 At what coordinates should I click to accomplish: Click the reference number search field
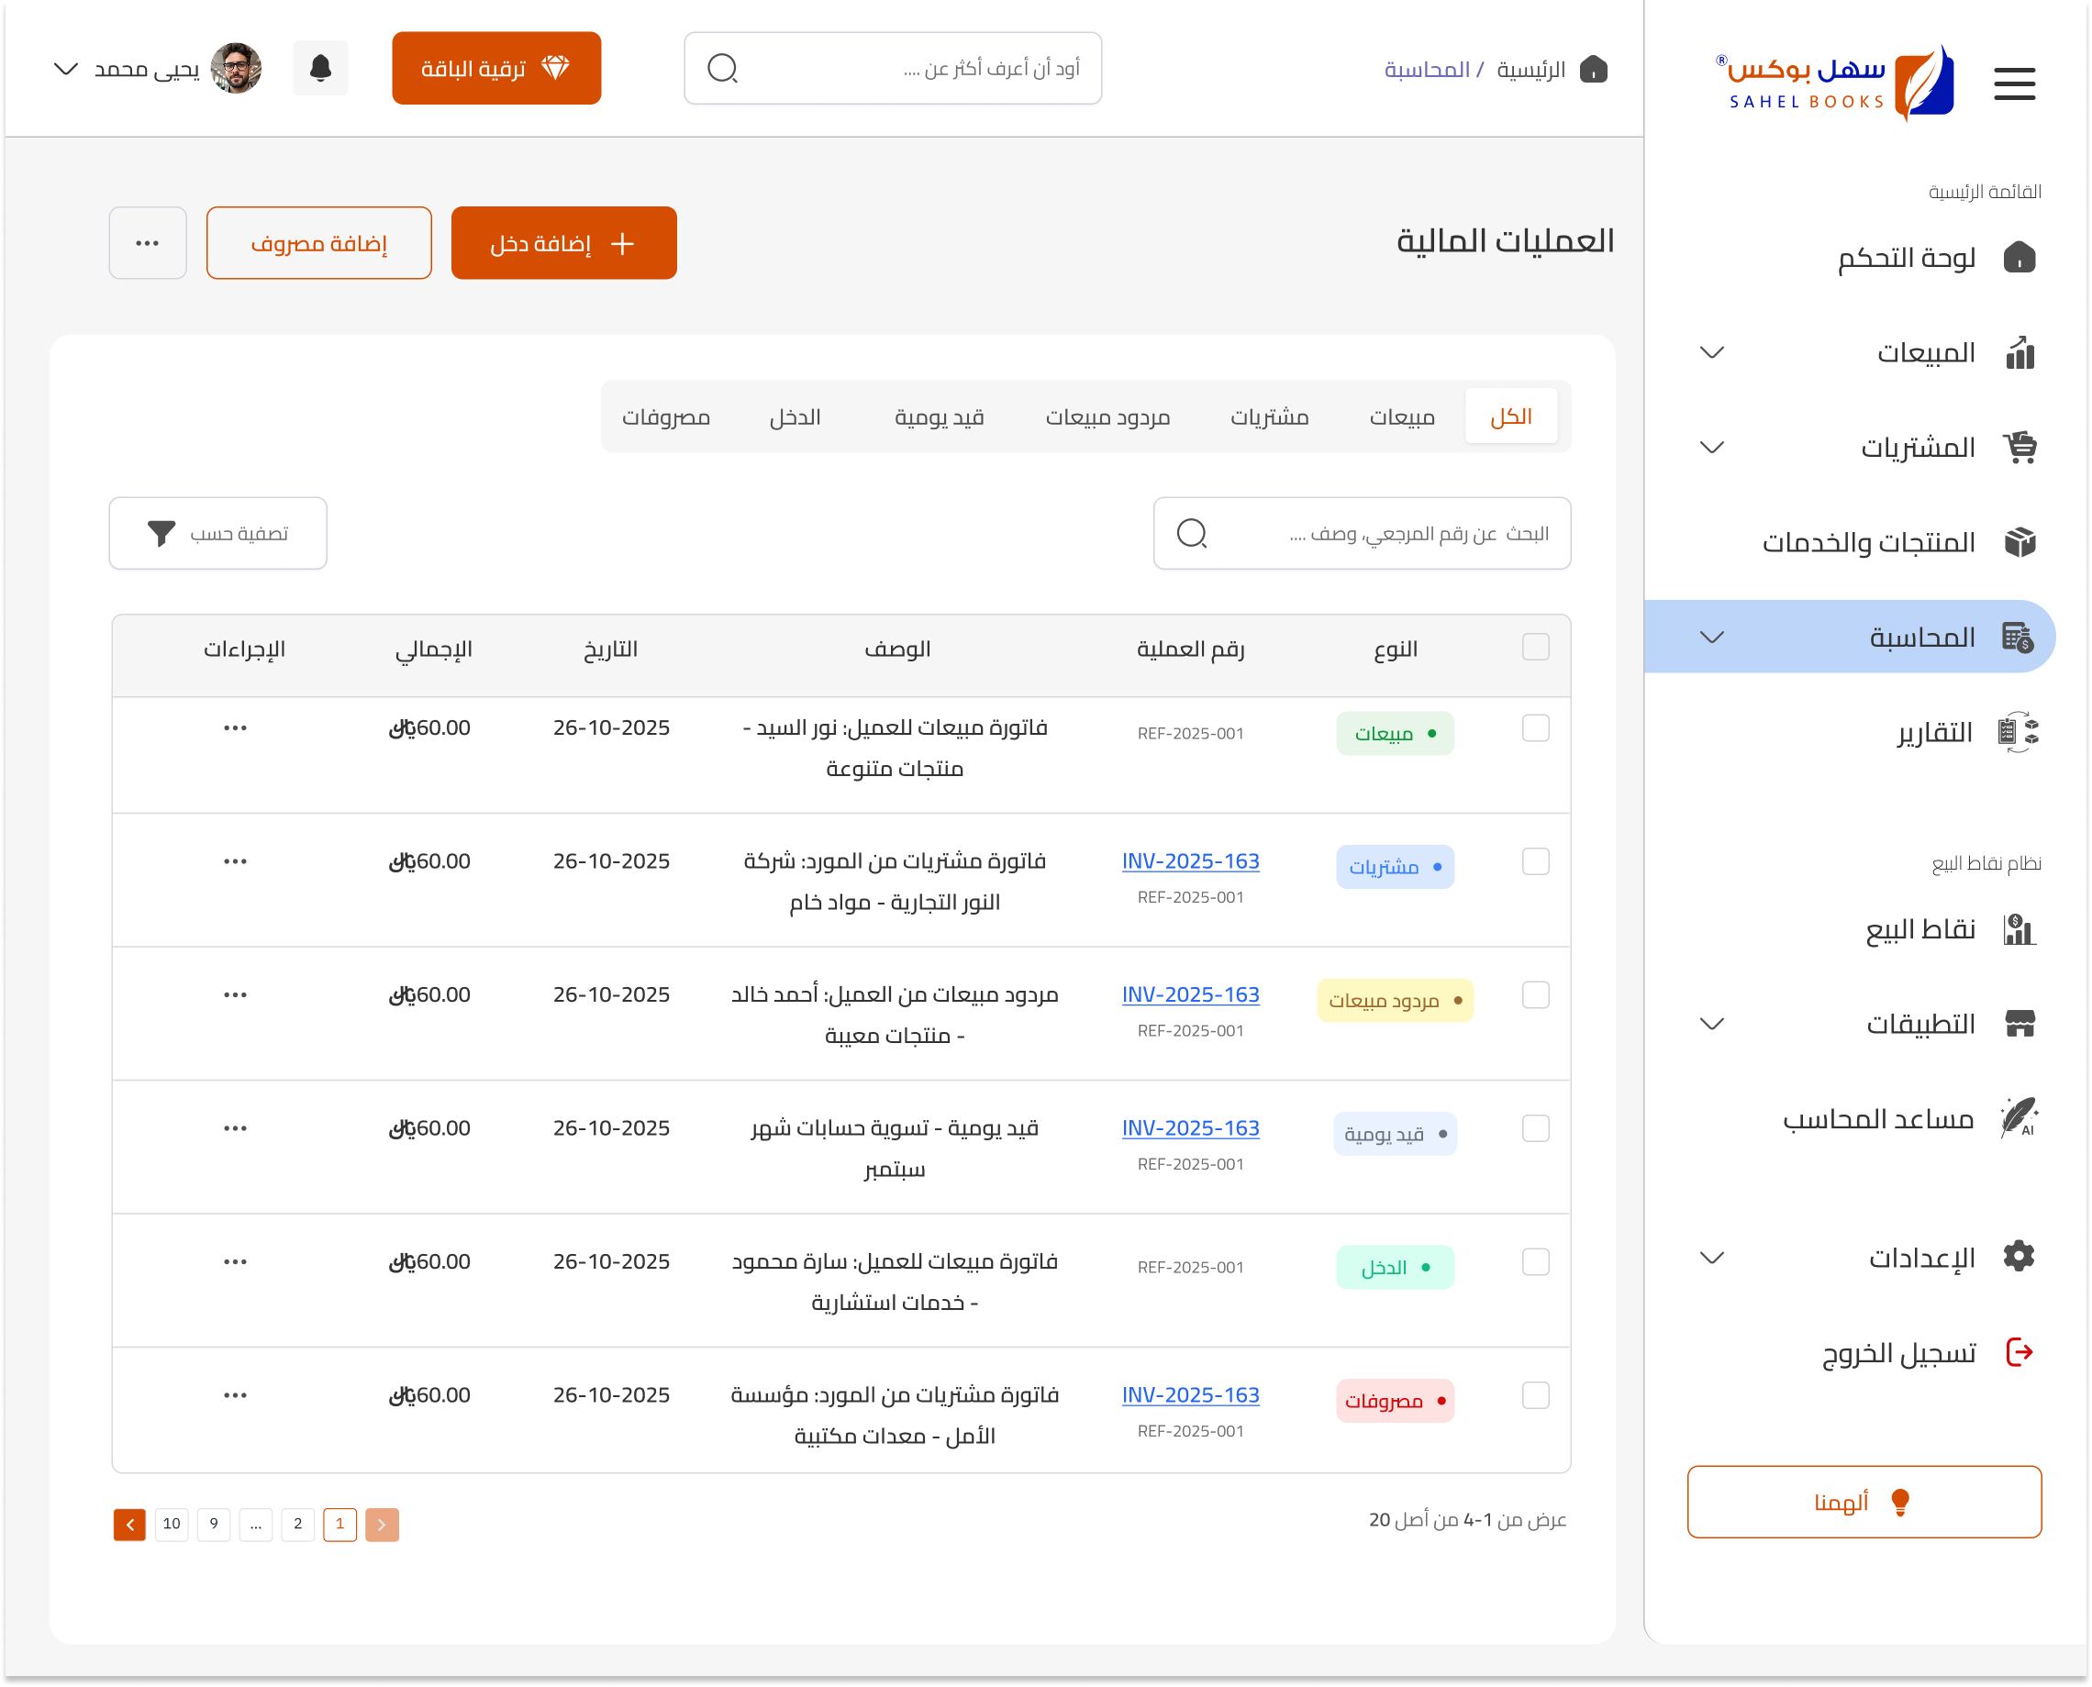pyautogui.click(x=1361, y=534)
